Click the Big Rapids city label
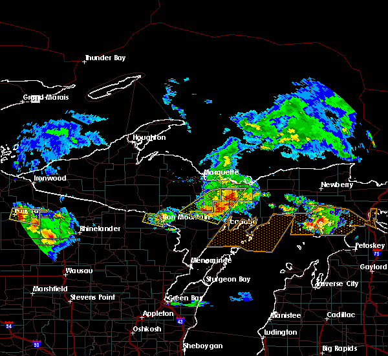This screenshot has height=356, width=388. coord(339,348)
